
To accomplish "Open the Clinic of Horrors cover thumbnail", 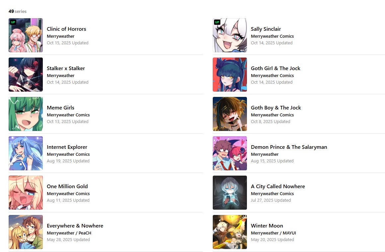I will click(x=26, y=35).
